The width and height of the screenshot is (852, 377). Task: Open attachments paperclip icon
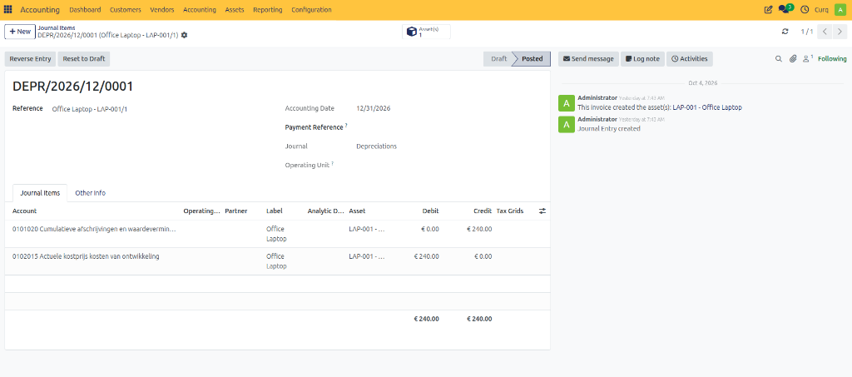[x=793, y=58]
